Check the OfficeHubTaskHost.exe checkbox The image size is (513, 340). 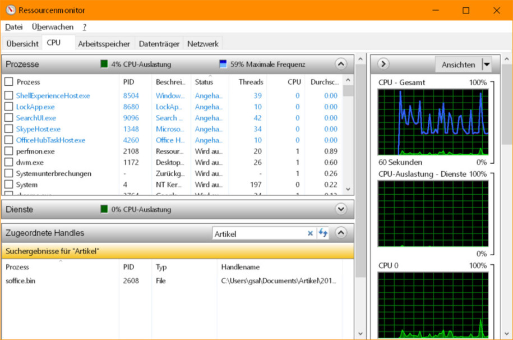(9, 140)
